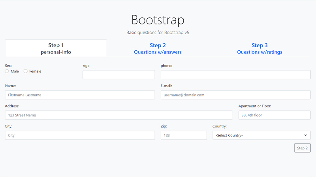The height and width of the screenshot is (177, 316).
Task: Click the 'phone:' label
Action: tap(166, 66)
